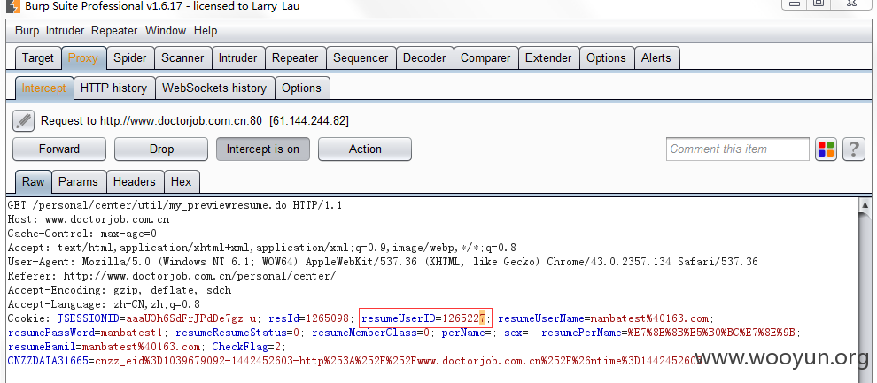Image resolution: width=877 pixels, height=383 pixels.
Task: Click the question mark help icon
Action: click(x=853, y=149)
